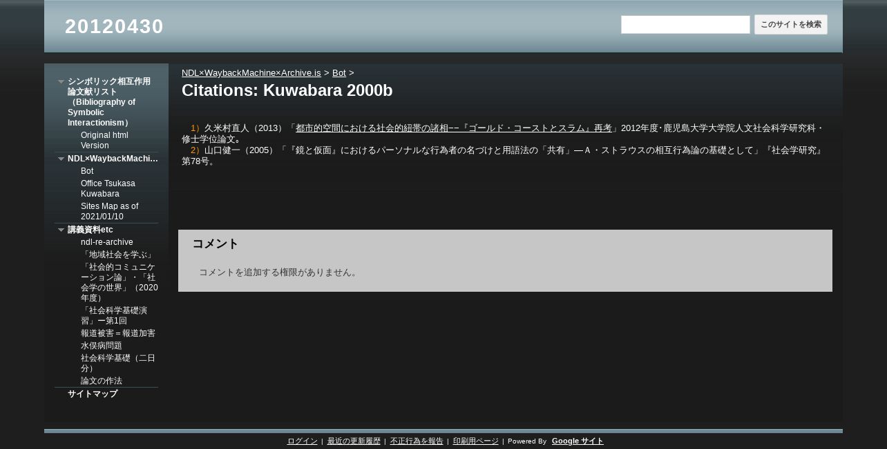
Task: Go to Bot breadcrumb link
Action: click(x=339, y=72)
